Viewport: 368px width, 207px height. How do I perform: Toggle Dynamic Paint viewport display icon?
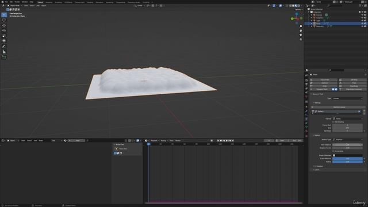coord(333,90)
